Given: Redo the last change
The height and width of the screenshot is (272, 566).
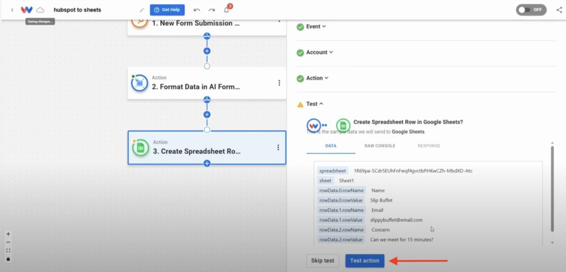Looking at the screenshot, I should 212,10.
